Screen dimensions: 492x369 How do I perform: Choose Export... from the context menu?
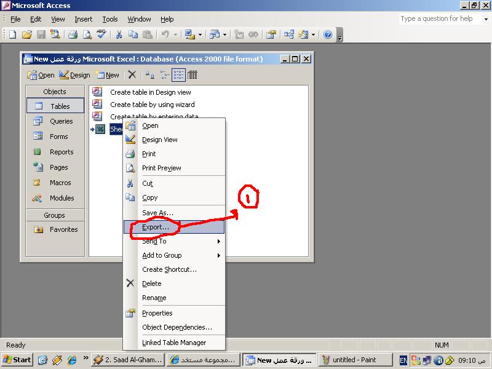click(156, 227)
